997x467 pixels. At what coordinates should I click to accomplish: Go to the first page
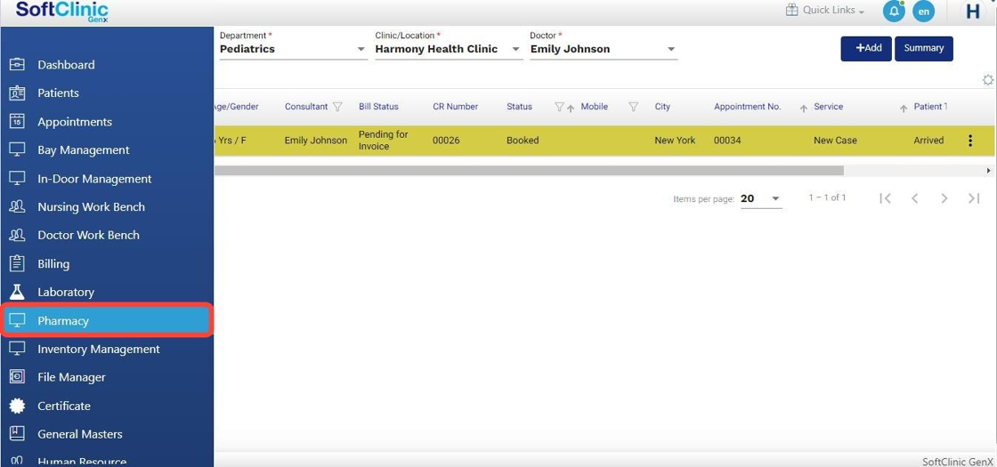pyautogui.click(x=885, y=198)
